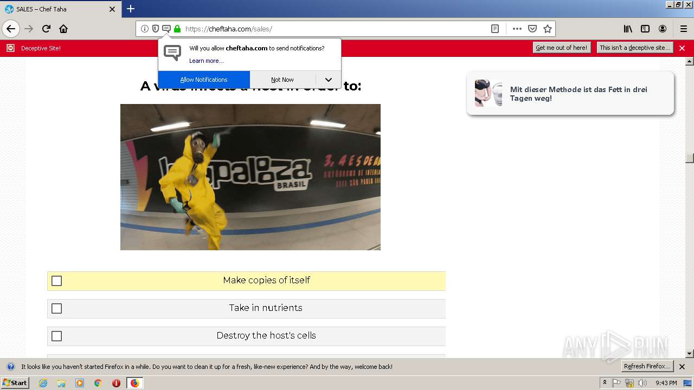Click the 9:43 PM clock

666,383
